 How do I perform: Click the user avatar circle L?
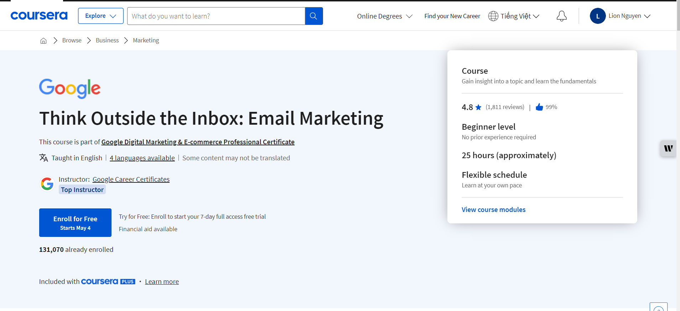(x=598, y=16)
